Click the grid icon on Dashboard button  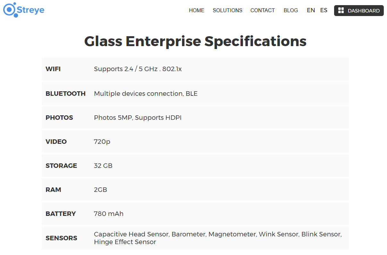pyautogui.click(x=341, y=11)
